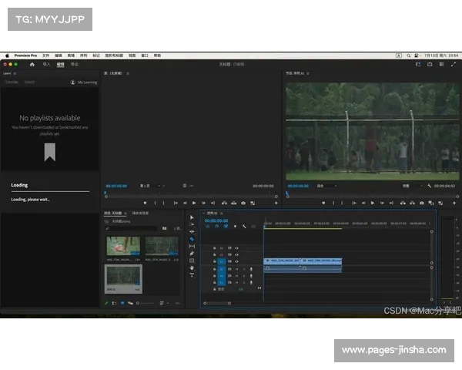
Task: Mute audio track A1
Action: coord(236,269)
